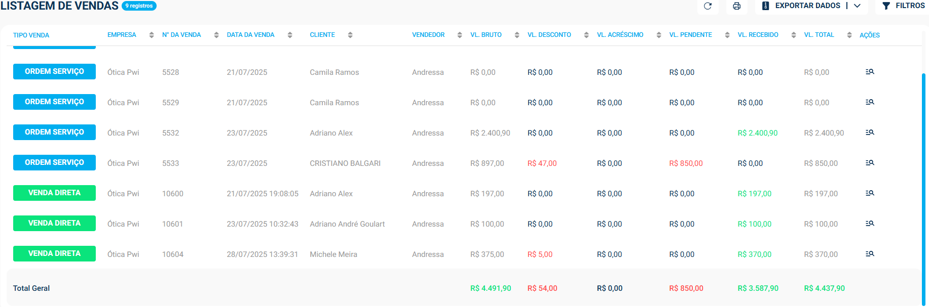Screen dimensions: 929x307
Task: Open details icon for sale 10601
Action: [870, 224]
